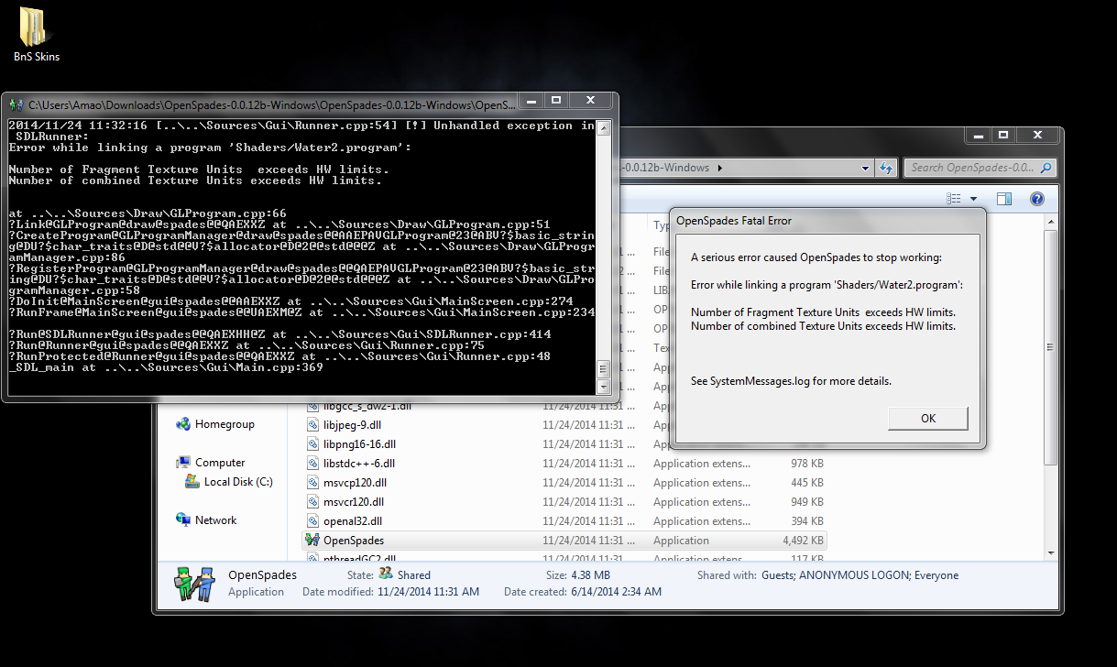Click the Computer icon in navigation pane

click(x=183, y=463)
